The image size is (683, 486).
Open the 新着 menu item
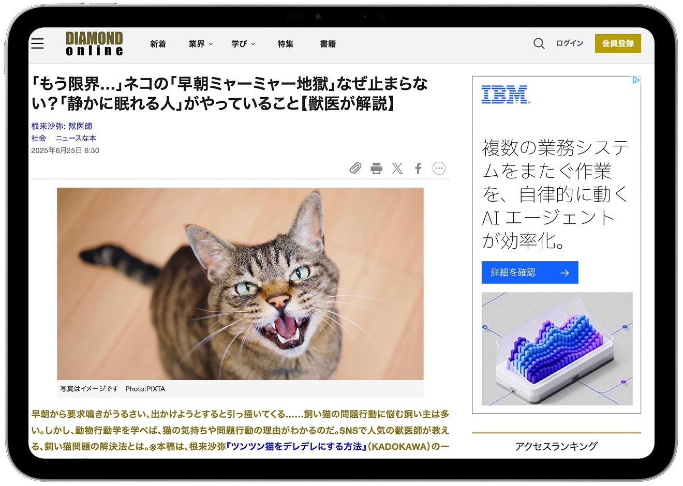pyautogui.click(x=158, y=44)
